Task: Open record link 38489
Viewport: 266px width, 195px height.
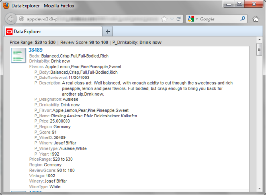Action: coord(36,50)
